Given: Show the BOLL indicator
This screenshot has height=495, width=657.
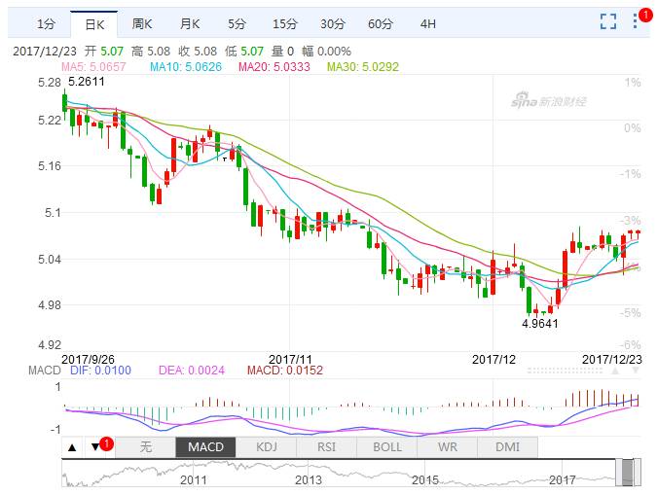Looking at the screenshot, I should pos(386,447).
